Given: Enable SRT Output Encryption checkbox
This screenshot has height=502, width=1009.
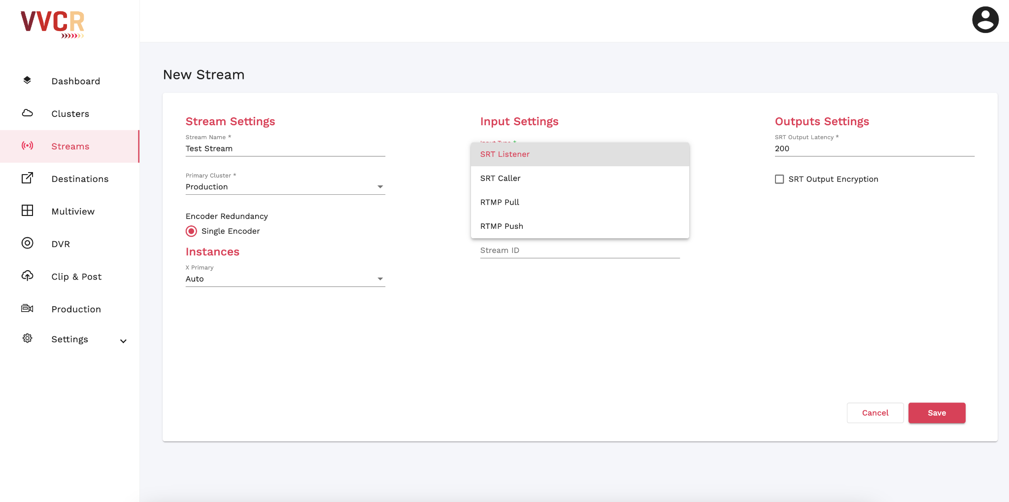Looking at the screenshot, I should pos(779,179).
